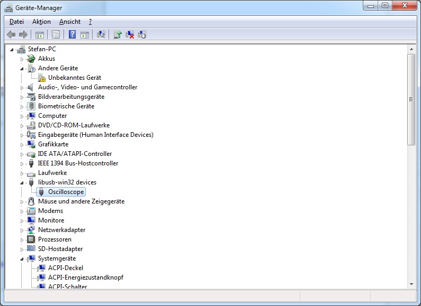The image size is (421, 306).
Task: Click the Biometrische Geräte fingerprint icon
Action: click(31, 106)
